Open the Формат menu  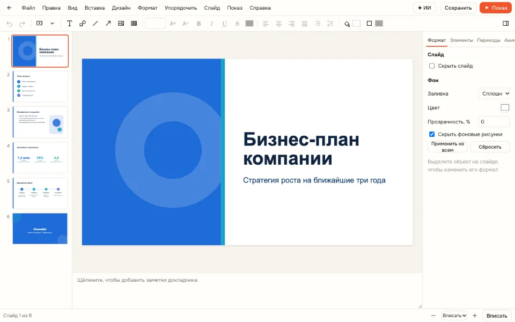coord(148,8)
